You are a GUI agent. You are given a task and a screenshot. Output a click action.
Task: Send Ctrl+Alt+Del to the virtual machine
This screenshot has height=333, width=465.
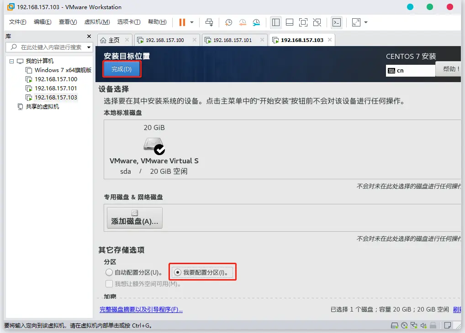click(x=209, y=22)
